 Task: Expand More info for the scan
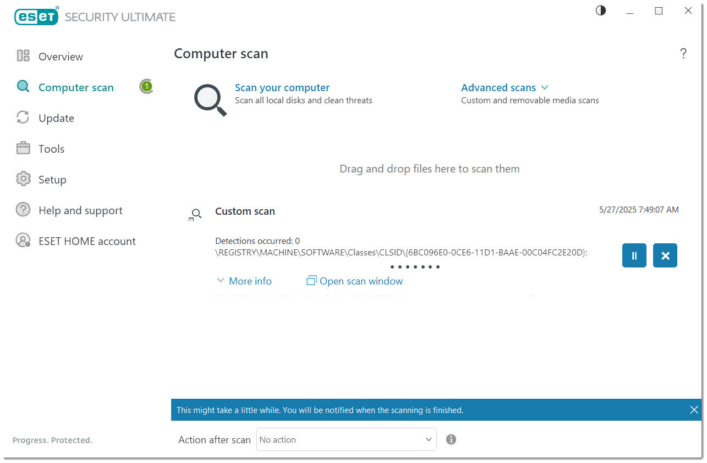pos(244,281)
